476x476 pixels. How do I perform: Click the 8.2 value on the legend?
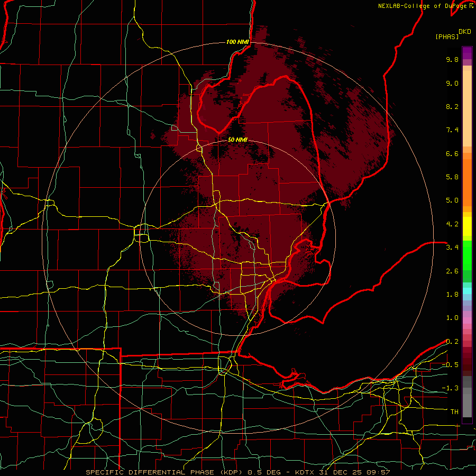[x=452, y=106]
